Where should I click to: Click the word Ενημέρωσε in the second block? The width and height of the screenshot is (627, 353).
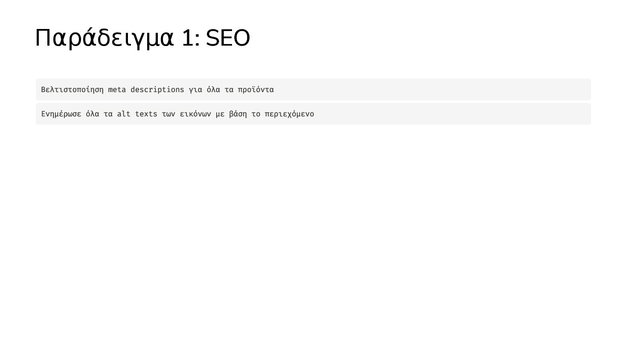click(x=61, y=114)
